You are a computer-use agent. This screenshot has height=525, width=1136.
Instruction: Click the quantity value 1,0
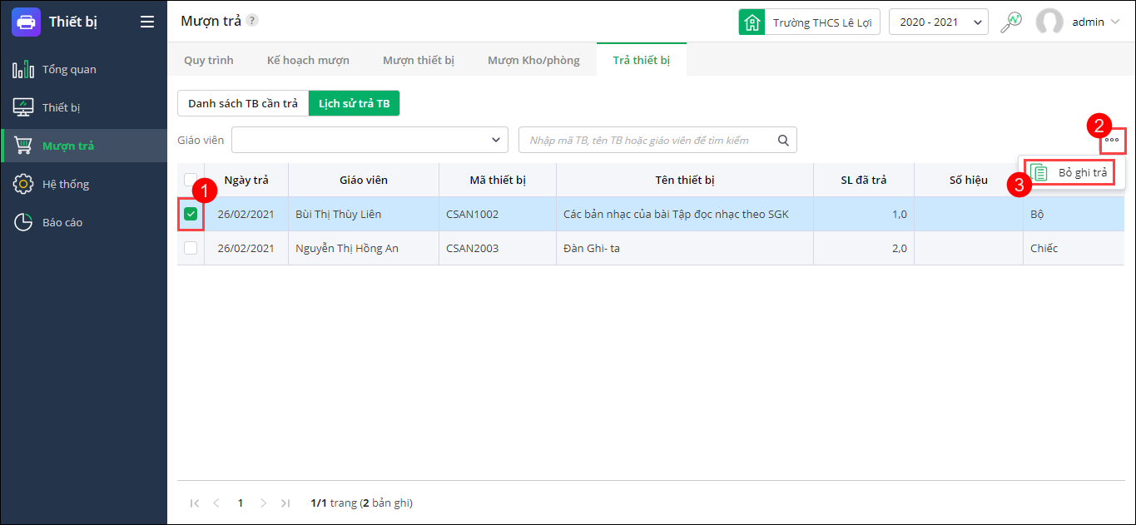pos(900,214)
